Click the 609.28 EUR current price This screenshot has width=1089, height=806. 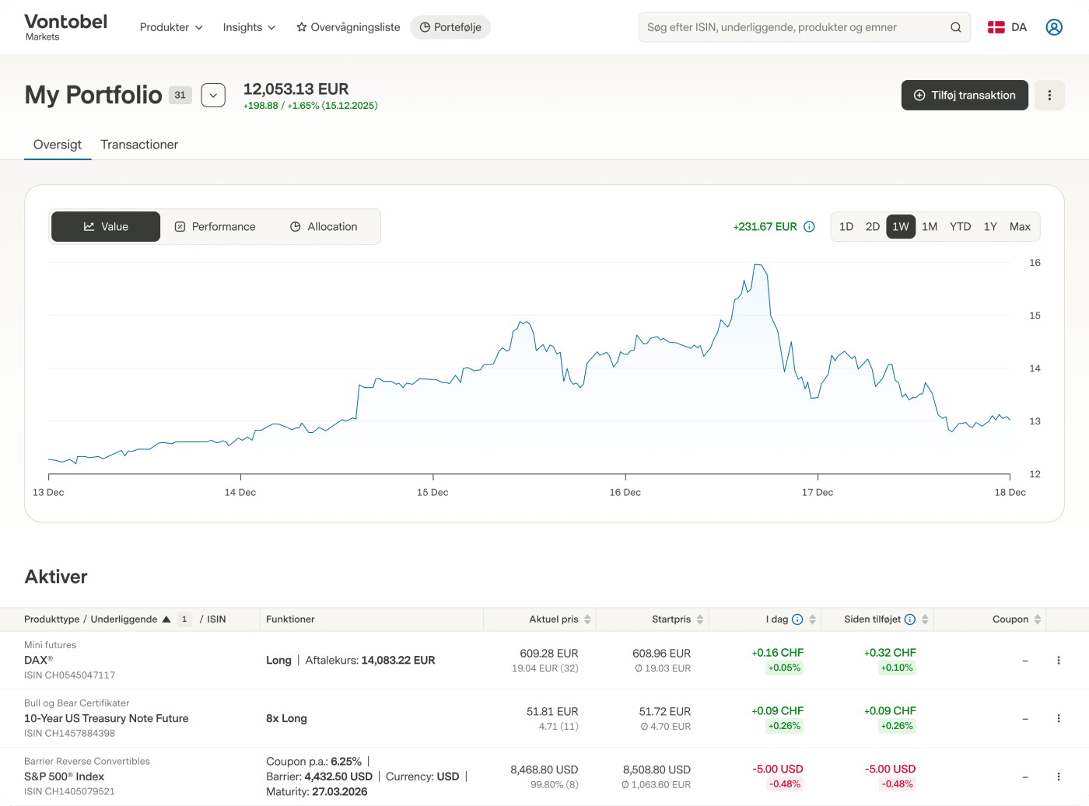click(x=549, y=654)
